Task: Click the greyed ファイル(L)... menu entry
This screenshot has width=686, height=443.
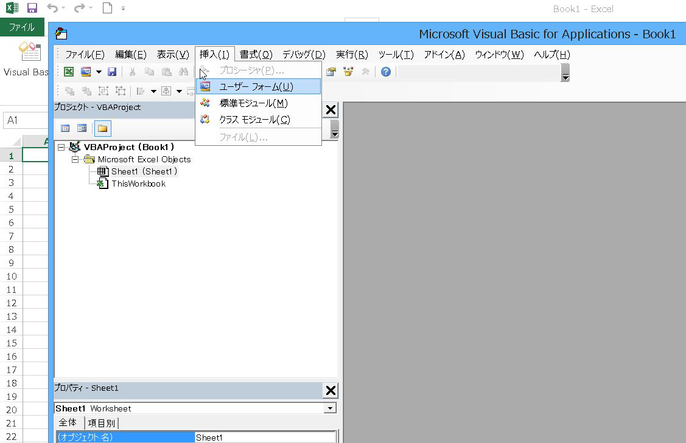Action: point(258,137)
